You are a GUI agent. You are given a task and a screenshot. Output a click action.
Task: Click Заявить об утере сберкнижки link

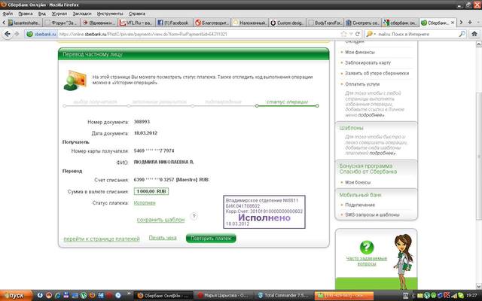pyautogui.click(x=377, y=74)
